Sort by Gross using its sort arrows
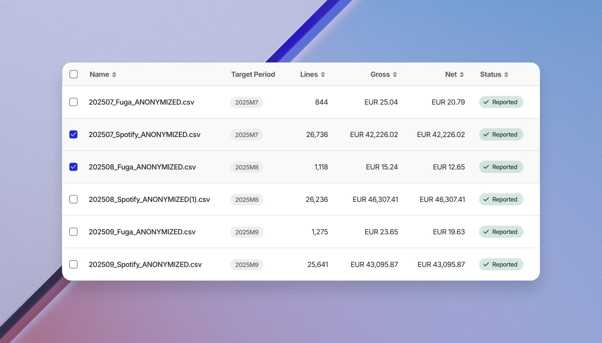Screen dimensions: 602x343 coord(395,75)
